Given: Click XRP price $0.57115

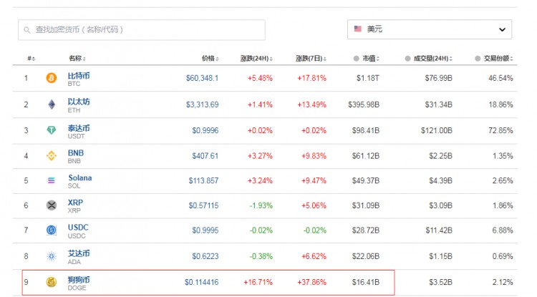Looking at the screenshot, I should pyautogui.click(x=203, y=205).
